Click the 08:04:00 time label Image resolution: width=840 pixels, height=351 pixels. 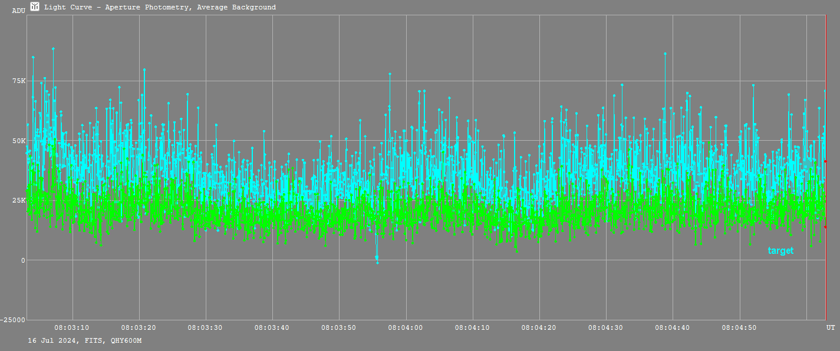click(406, 327)
